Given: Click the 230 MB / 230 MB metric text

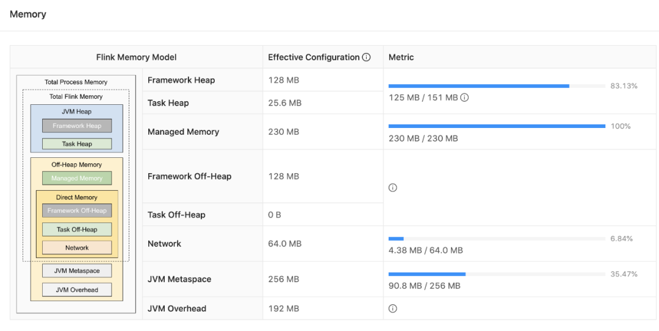Looking at the screenshot, I should (423, 138).
